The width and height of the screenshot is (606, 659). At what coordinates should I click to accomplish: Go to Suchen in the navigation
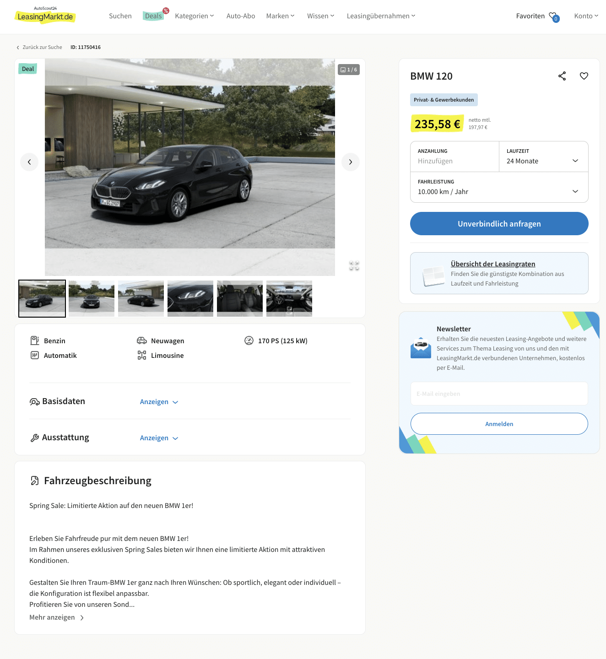120,16
